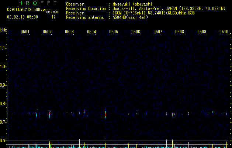Click the 0.7 kHz frequency label
The image size is (232, 148).
(3, 122)
